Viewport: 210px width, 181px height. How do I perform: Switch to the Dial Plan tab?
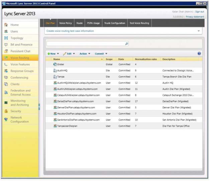[50, 23]
